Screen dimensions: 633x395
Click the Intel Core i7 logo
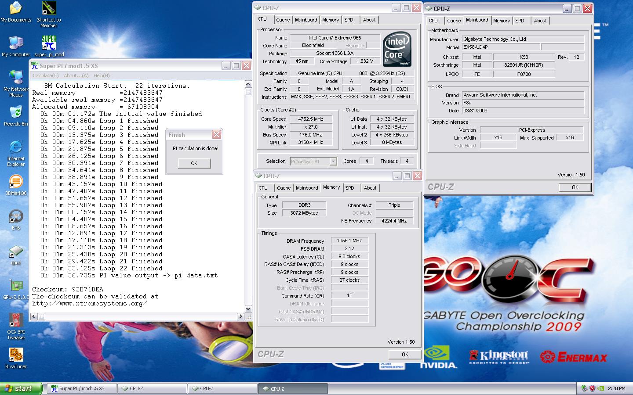tap(397, 49)
